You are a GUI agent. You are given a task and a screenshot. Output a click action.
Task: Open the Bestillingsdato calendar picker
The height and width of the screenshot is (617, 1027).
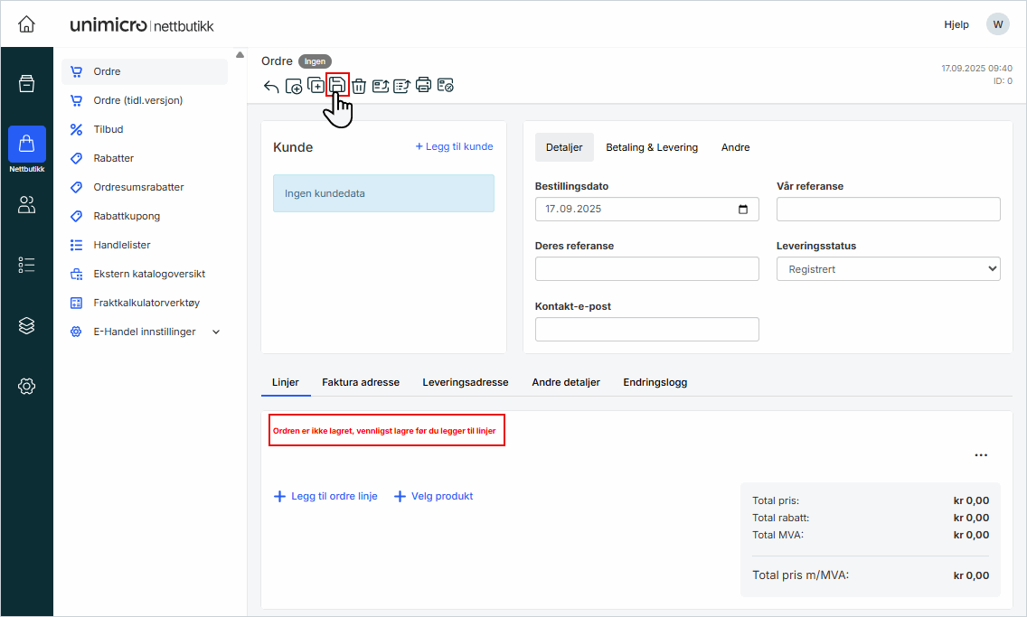[x=743, y=210]
